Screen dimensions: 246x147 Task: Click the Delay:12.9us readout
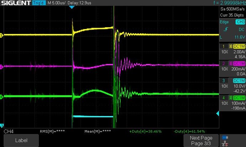(80, 3)
